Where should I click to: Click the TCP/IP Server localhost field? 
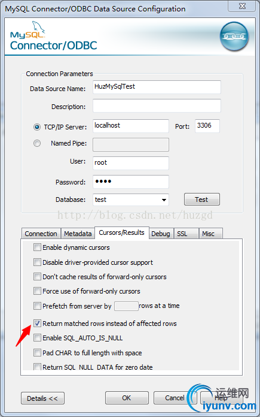click(x=131, y=126)
